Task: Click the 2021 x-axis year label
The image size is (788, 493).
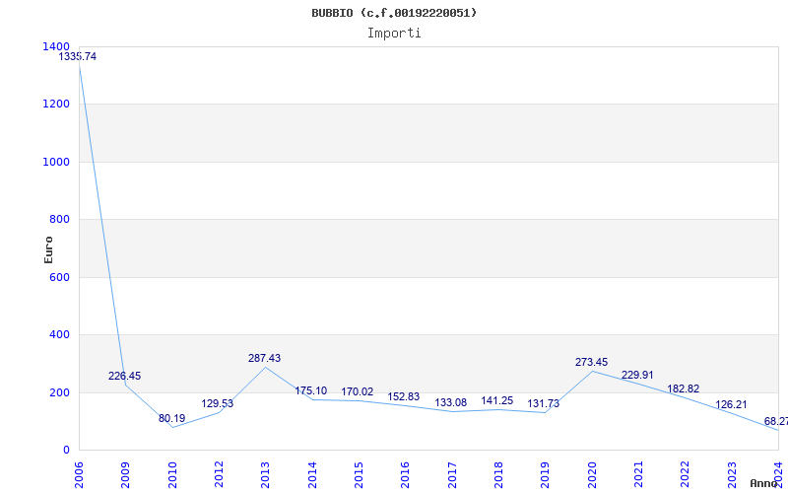Action: click(638, 475)
